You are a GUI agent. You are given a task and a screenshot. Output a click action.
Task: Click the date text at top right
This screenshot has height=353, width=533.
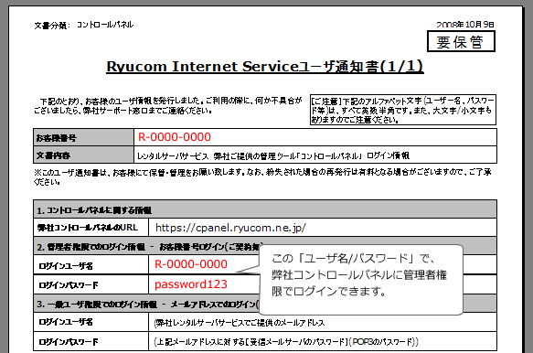click(465, 25)
